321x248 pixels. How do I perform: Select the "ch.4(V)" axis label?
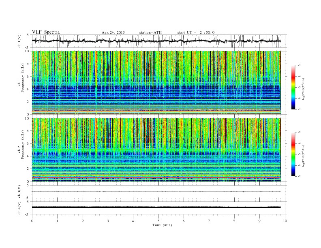[x=19, y=208]
